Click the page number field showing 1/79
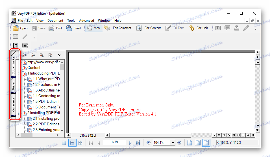 tap(114, 142)
